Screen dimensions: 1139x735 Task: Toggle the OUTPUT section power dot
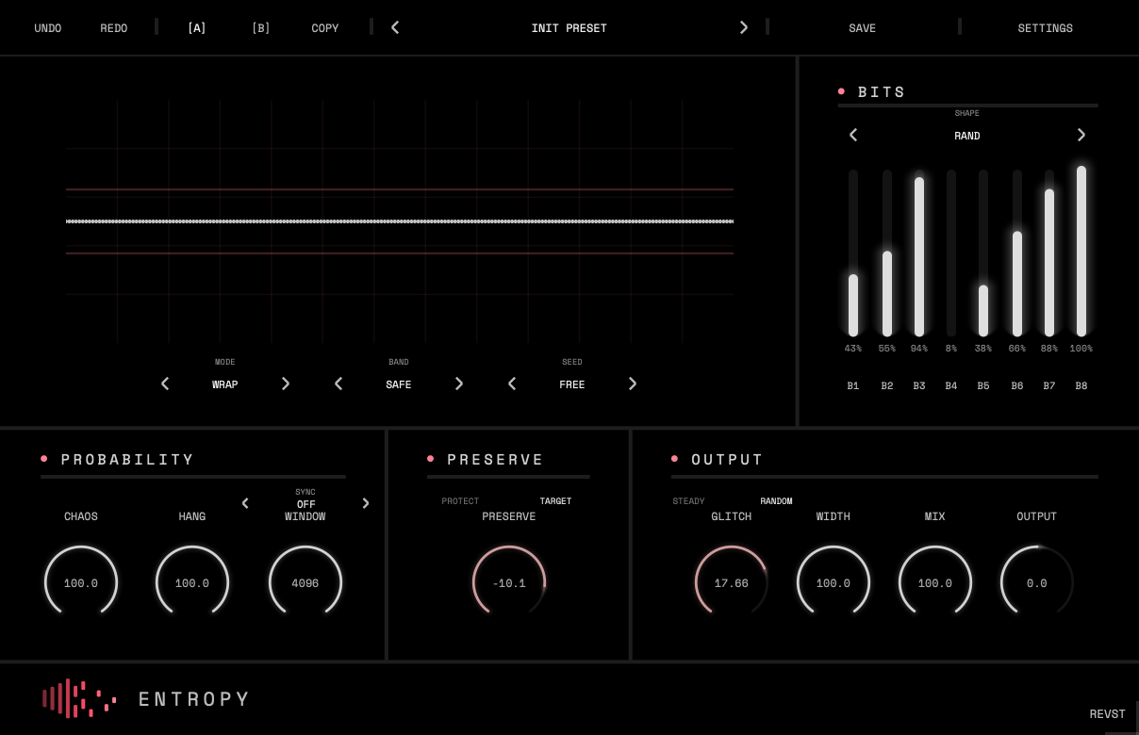tap(675, 459)
